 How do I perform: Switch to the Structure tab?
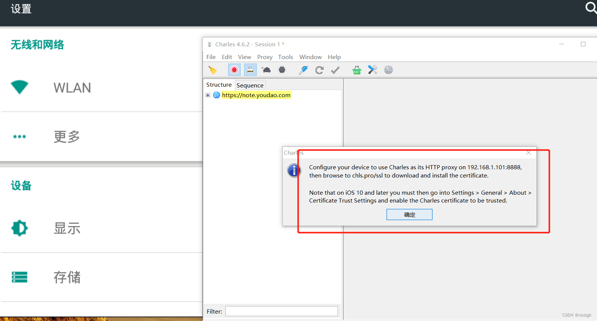[x=219, y=85]
